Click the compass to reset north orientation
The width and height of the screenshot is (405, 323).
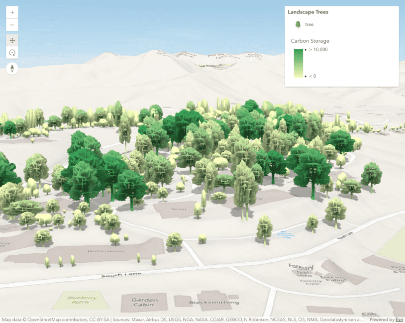tap(11, 68)
